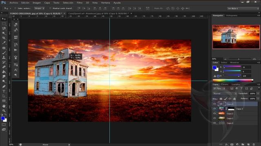Select the Dodge tool
The height and width of the screenshot is (146, 261).
click(4, 82)
